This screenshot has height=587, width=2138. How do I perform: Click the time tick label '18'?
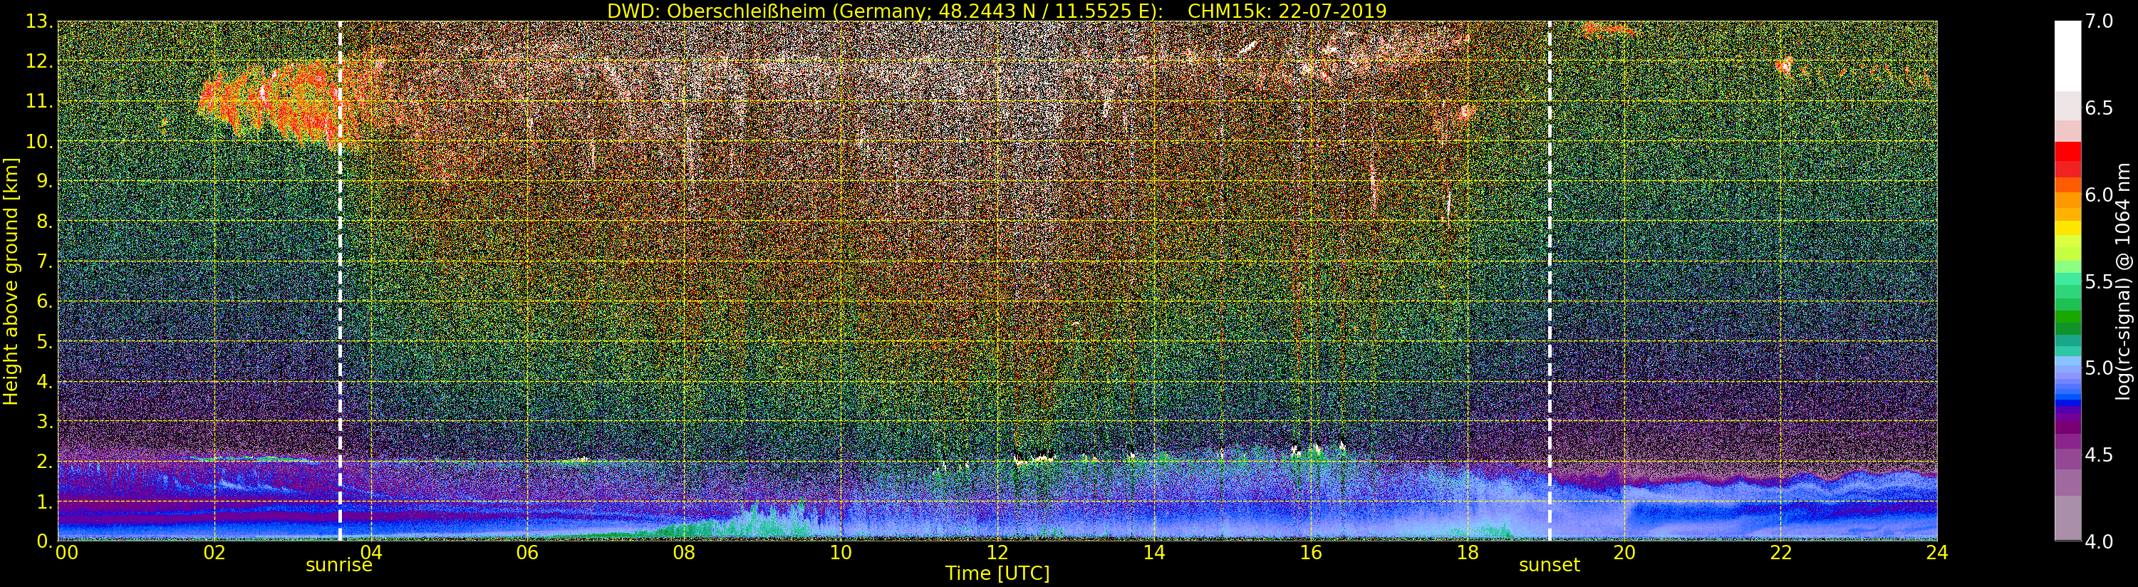click(x=1468, y=552)
